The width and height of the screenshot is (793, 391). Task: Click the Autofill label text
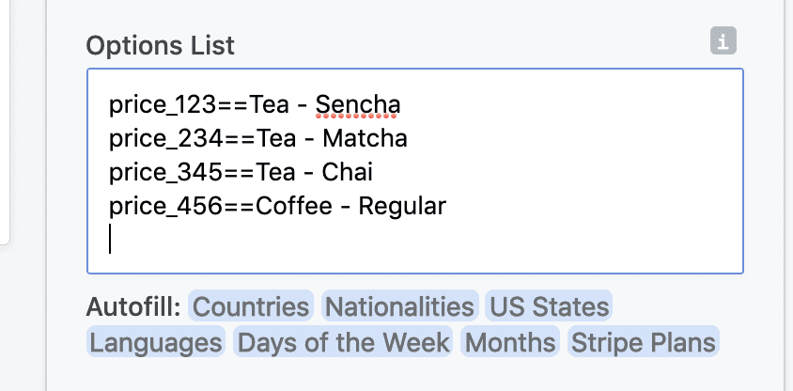click(x=133, y=306)
